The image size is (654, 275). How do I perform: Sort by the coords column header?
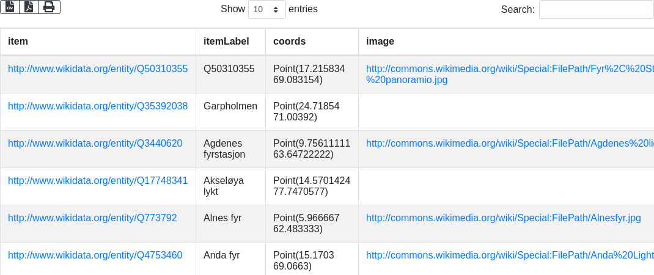(312, 42)
